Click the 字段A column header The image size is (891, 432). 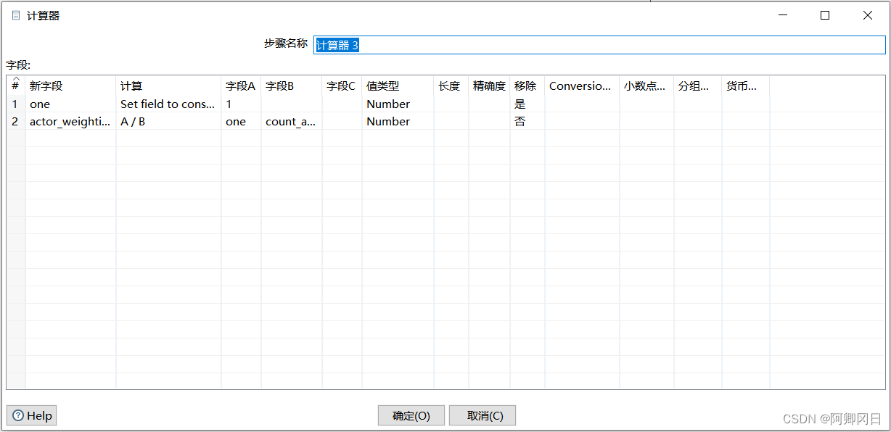(x=240, y=86)
